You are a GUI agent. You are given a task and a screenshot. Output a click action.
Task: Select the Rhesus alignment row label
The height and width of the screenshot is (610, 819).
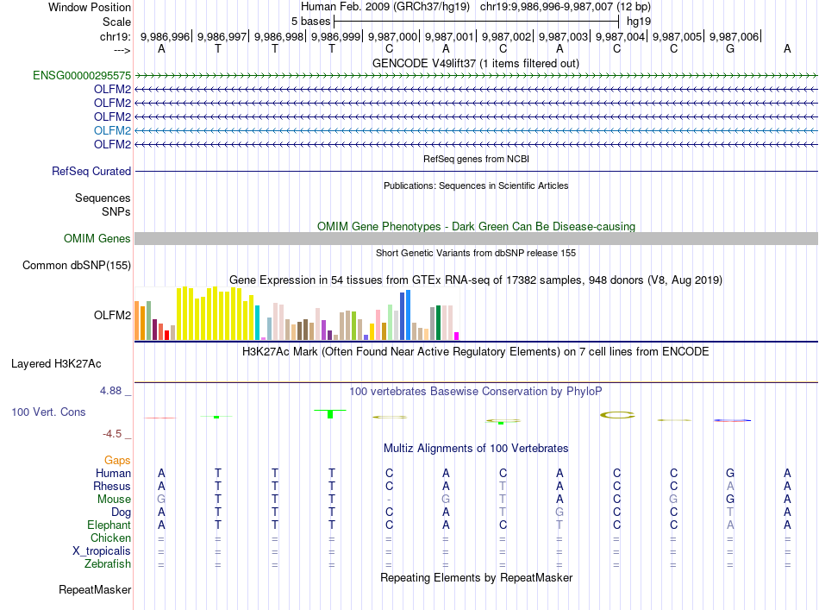[x=112, y=486]
